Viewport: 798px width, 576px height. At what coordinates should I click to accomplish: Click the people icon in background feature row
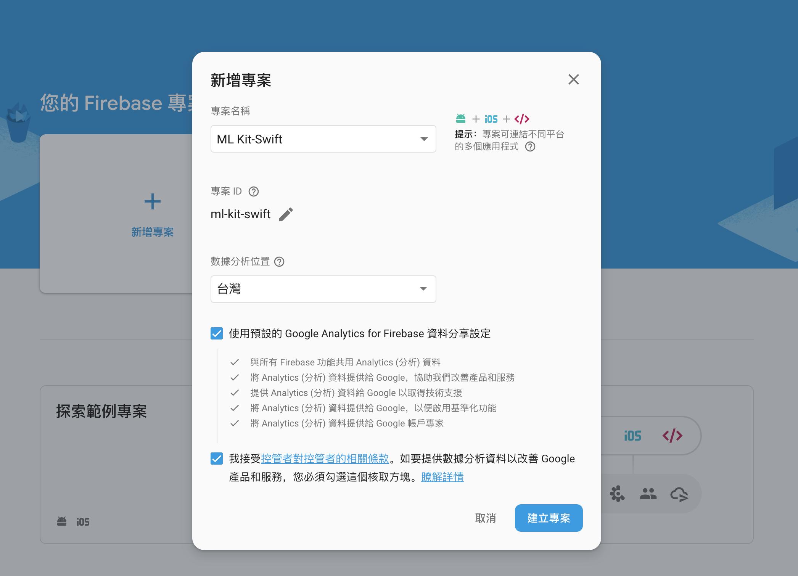[x=648, y=494]
